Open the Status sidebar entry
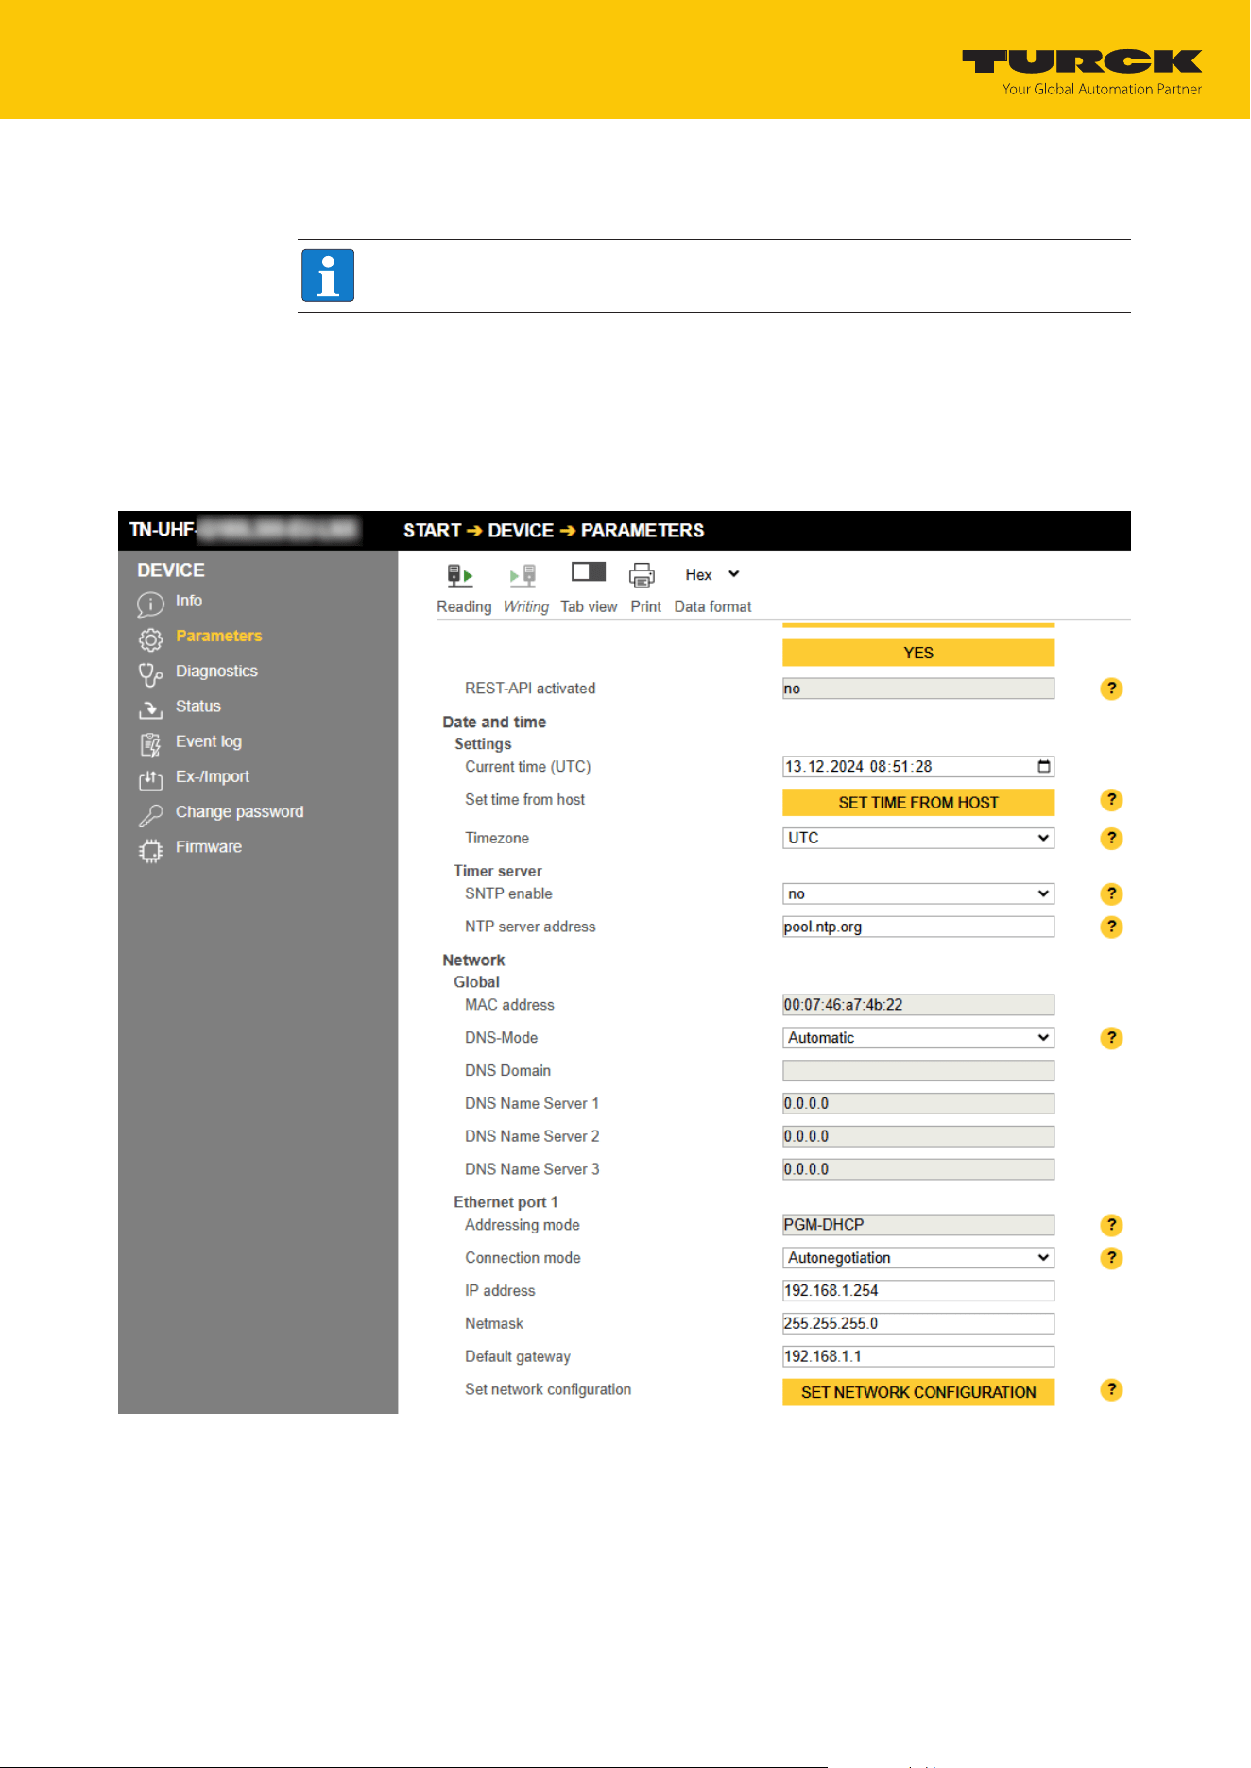The width and height of the screenshot is (1251, 1768). [198, 705]
